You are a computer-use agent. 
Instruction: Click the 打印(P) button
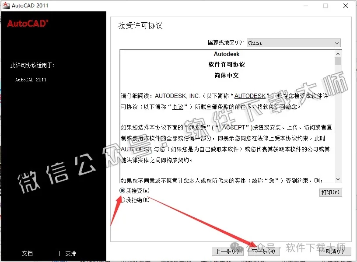(331, 192)
